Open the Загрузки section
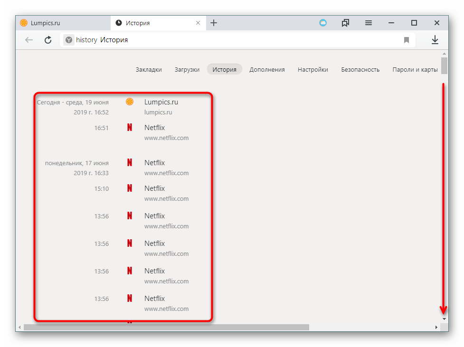This screenshot has width=464, height=347. (187, 69)
